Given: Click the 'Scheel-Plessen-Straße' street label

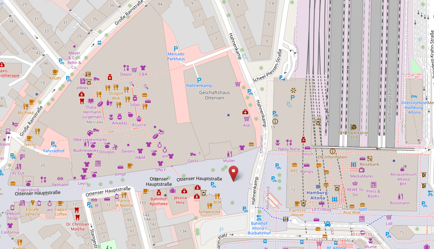Looking at the screenshot, I should pyautogui.click(x=267, y=66).
